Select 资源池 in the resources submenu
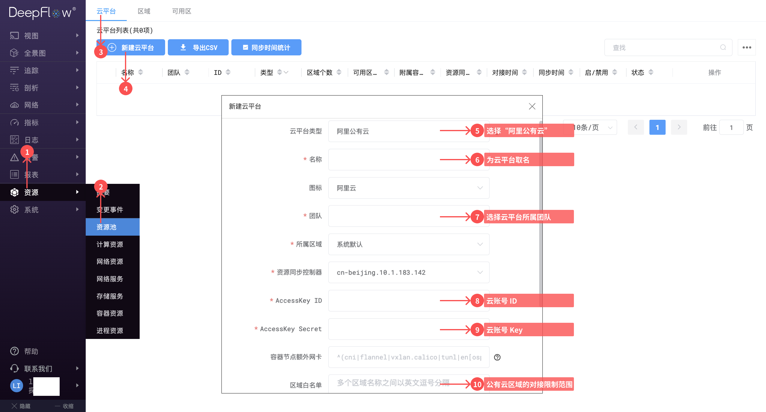 [x=106, y=227]
